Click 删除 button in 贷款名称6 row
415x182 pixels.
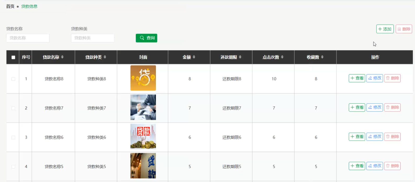[392, 137]
